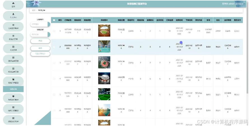Open the 器材评价管理 sidebar menu
This screenshot has width=249, height=126.
pos(13,120)
